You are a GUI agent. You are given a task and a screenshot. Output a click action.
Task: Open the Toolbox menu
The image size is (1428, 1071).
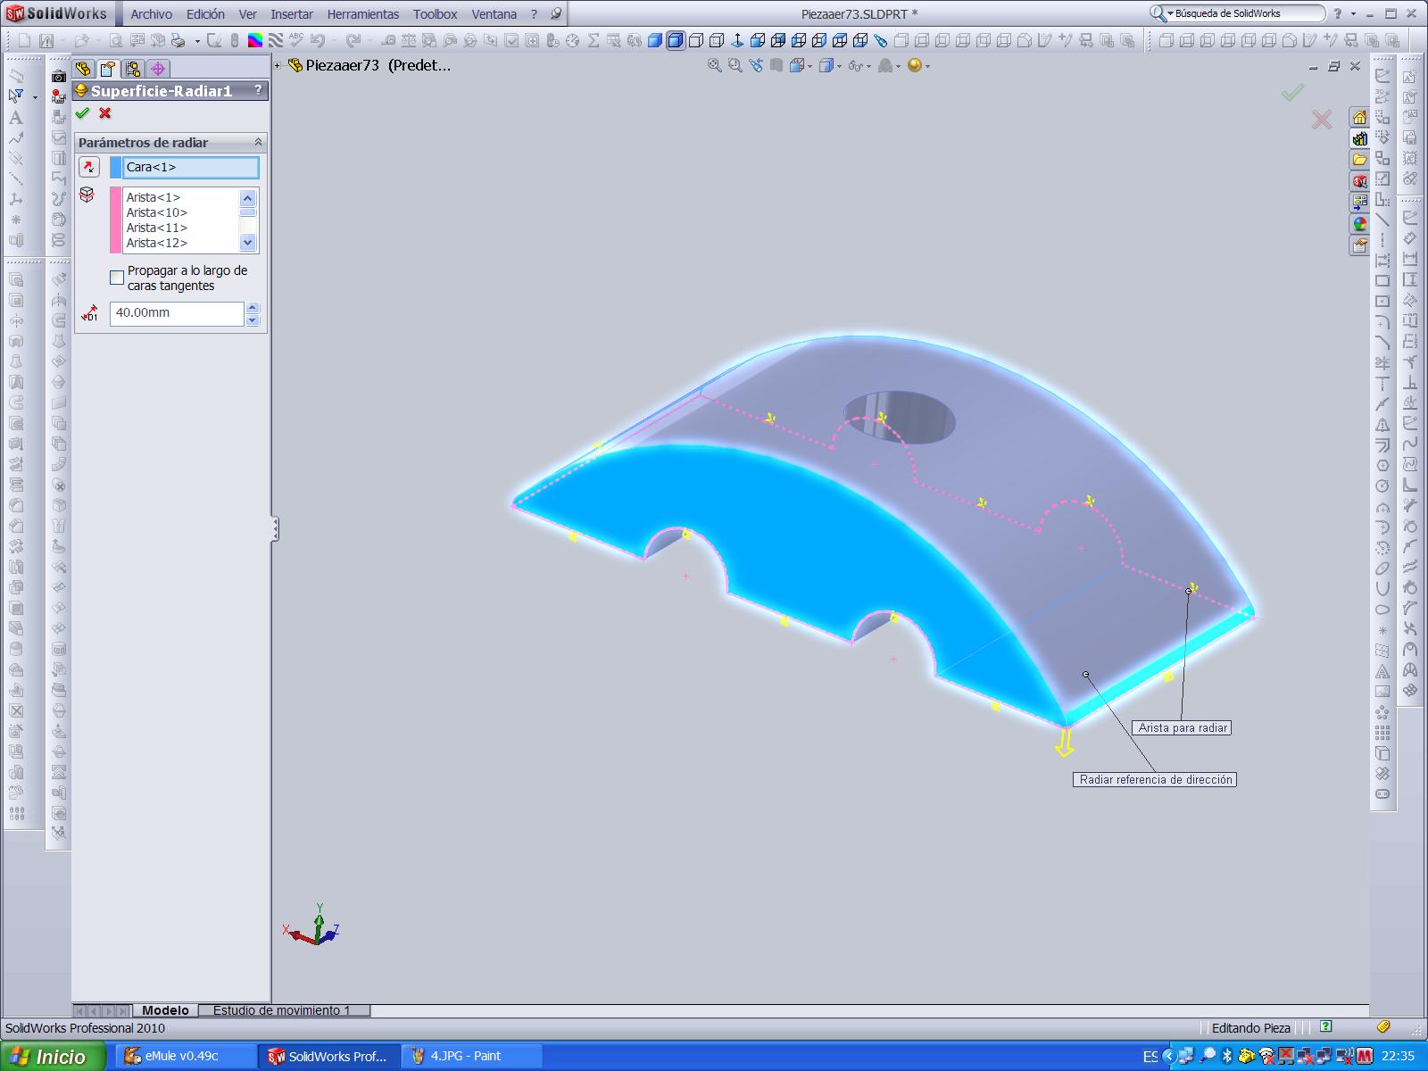pyautogui.click(x=436, y=14)
